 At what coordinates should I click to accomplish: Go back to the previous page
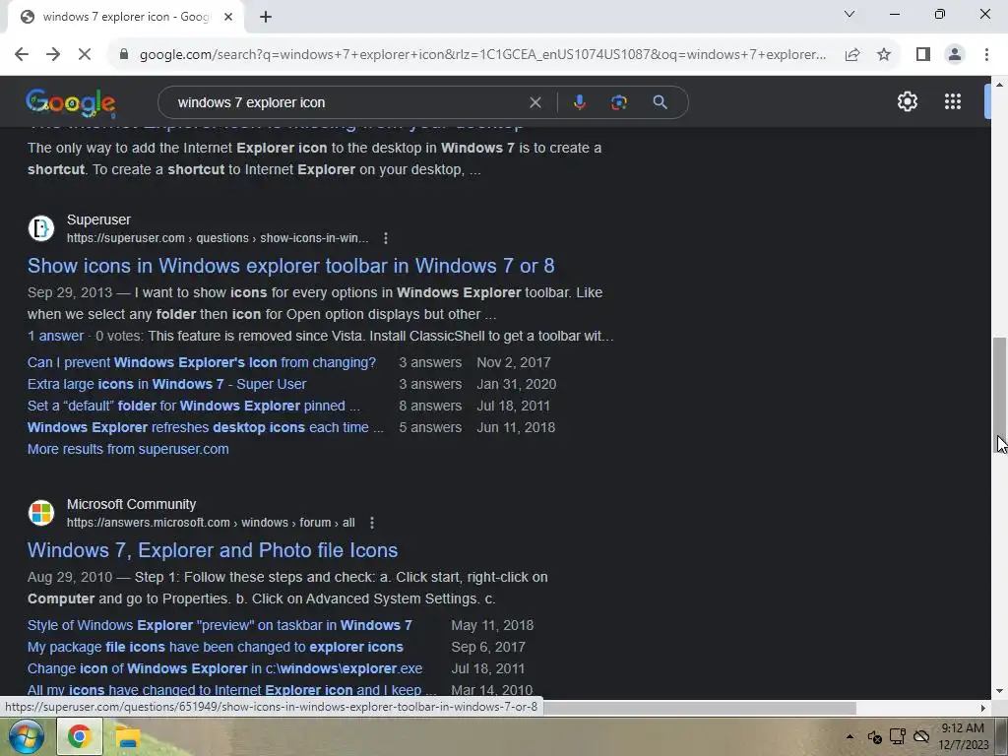pos(22,55)
